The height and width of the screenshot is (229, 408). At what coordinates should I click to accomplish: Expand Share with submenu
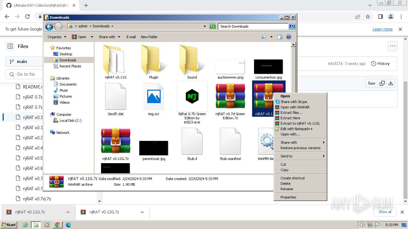[300, 142]
